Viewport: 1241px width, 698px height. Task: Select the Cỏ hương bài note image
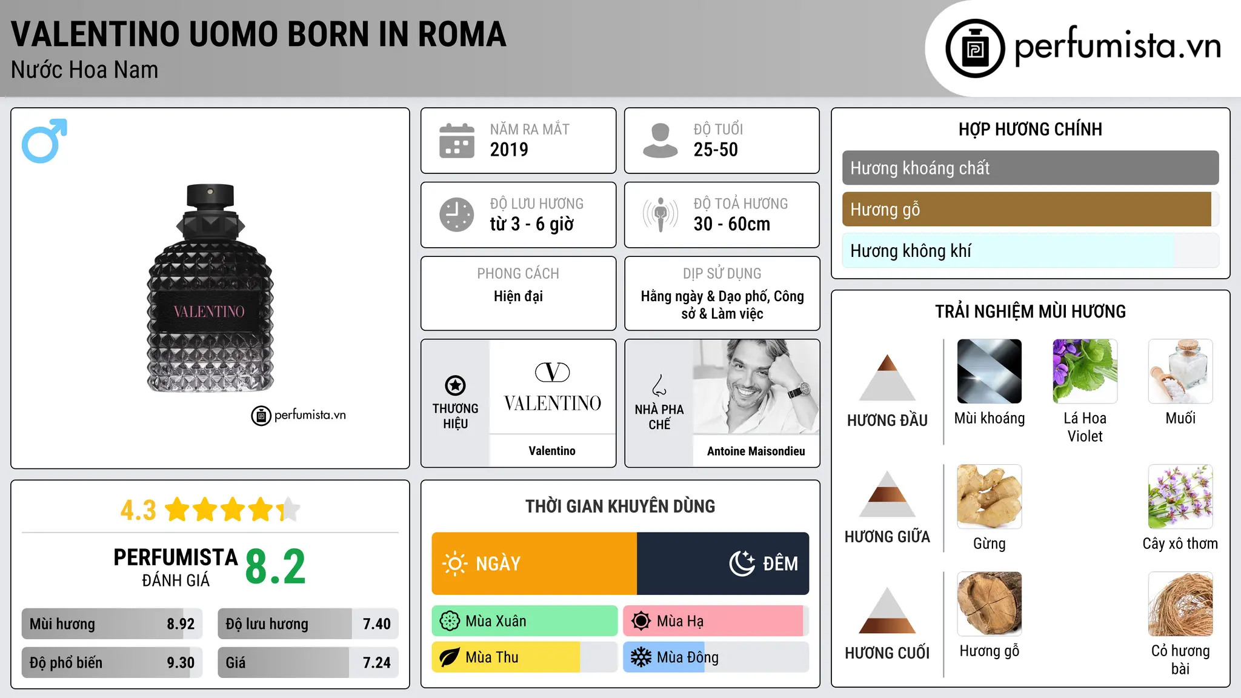click(x=1180, y=604)
